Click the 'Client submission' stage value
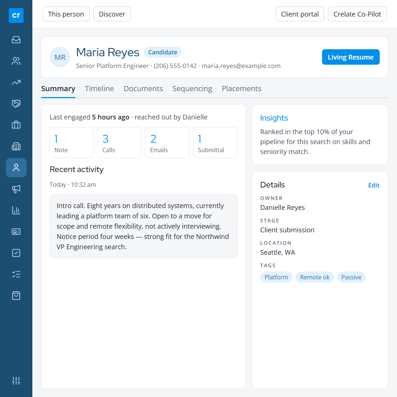397x397 pixels. [287, 230]
